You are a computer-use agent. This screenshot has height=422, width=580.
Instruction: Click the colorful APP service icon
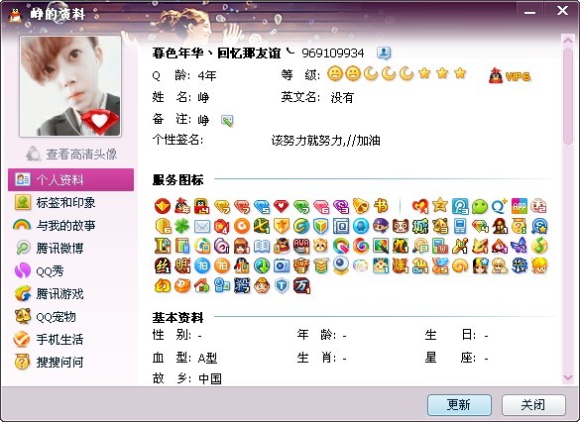520,206
